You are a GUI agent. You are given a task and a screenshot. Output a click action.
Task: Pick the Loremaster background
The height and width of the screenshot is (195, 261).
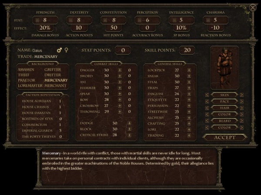30,86
